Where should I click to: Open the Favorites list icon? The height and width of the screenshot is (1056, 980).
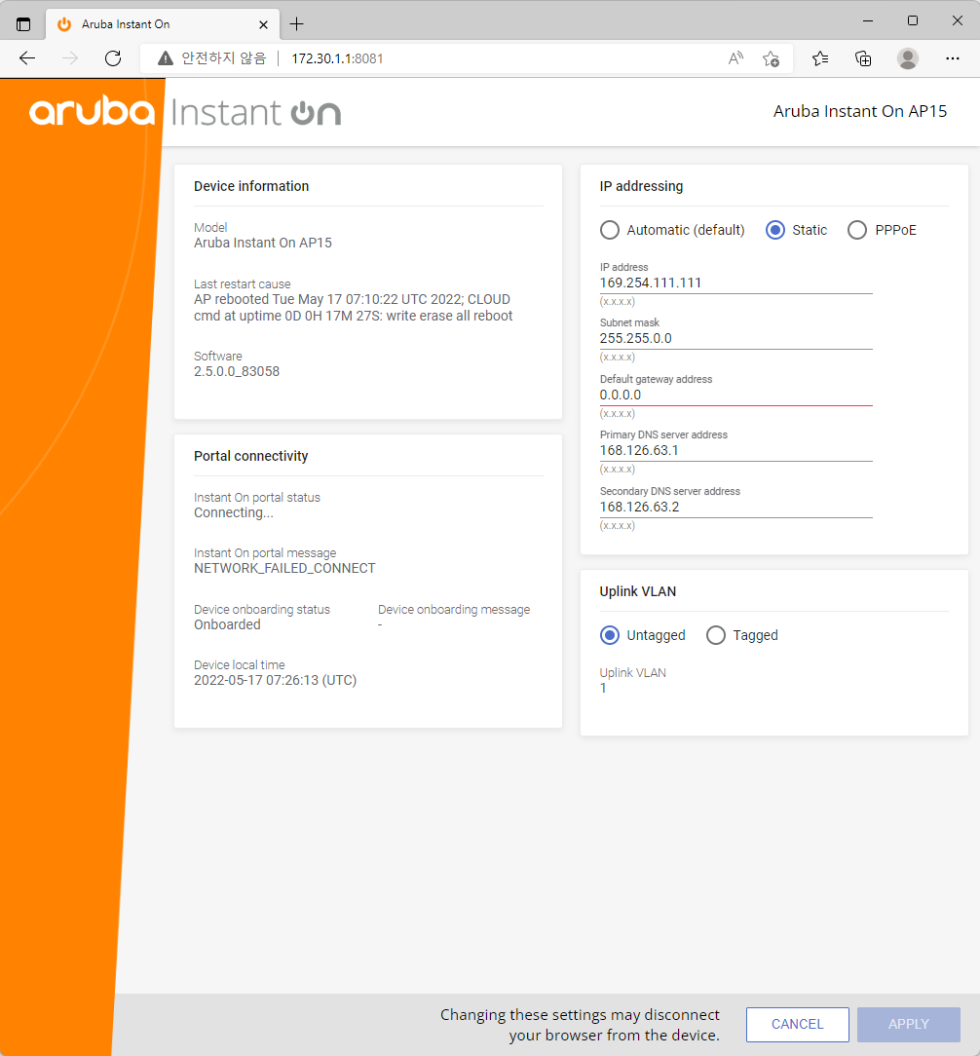(819, 58)
